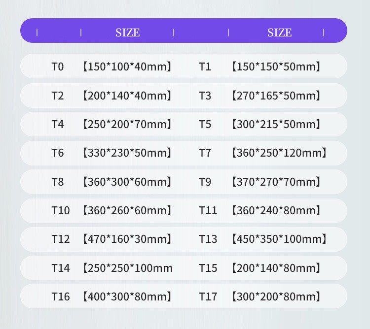Click the 300*215*50mm dimension text
Screen dimensions: 370x329
pyautogui.click(x=276, y=124)
